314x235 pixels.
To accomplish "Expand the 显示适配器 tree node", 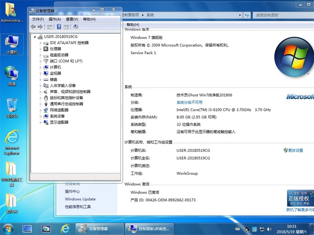I will pyautogui.click(x=41, y=123).
